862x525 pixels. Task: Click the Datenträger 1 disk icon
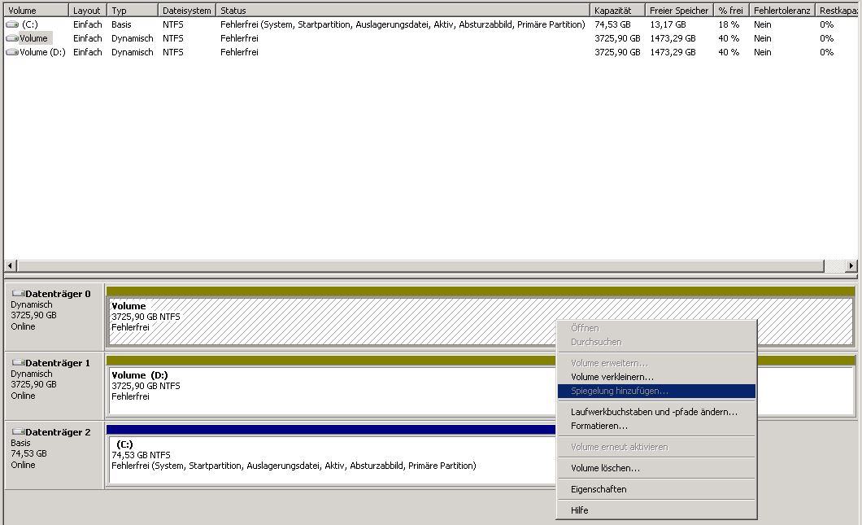tap(18, 363)
